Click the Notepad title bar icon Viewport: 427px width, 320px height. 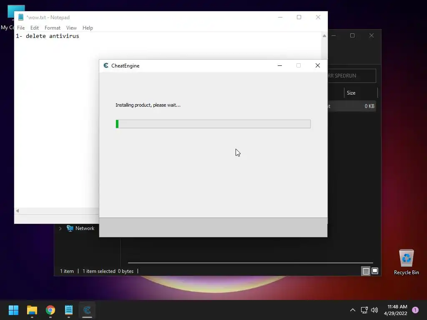tap(21, 17)
